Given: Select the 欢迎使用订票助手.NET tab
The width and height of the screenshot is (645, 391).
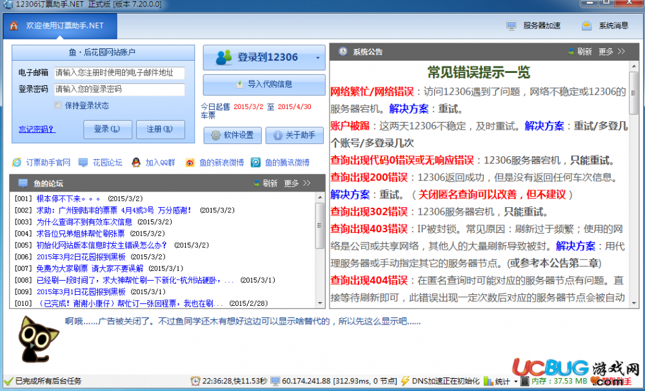Looking at the screenshot, I should (60, 26).
